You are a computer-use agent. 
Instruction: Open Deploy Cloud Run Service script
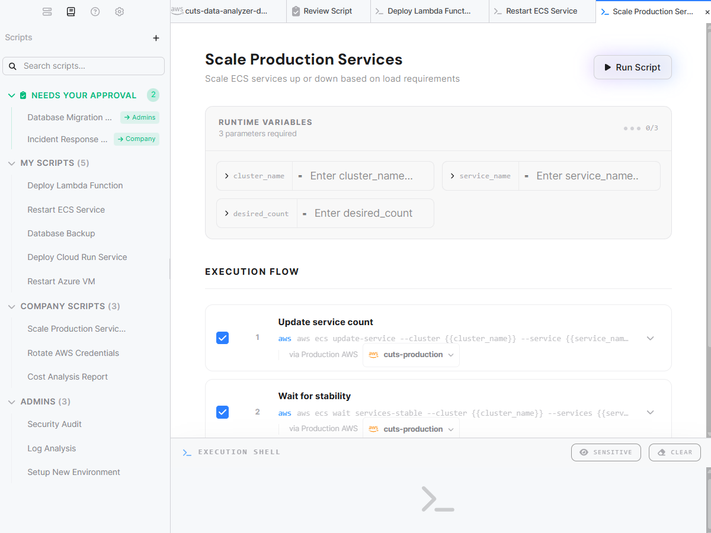78,257
